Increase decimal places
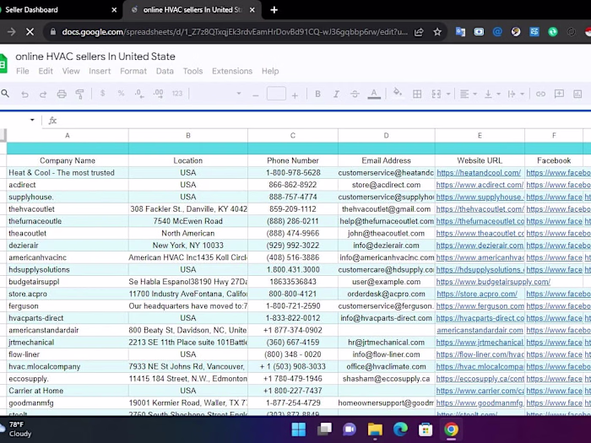Screen dimensions: 591x443 159,94
